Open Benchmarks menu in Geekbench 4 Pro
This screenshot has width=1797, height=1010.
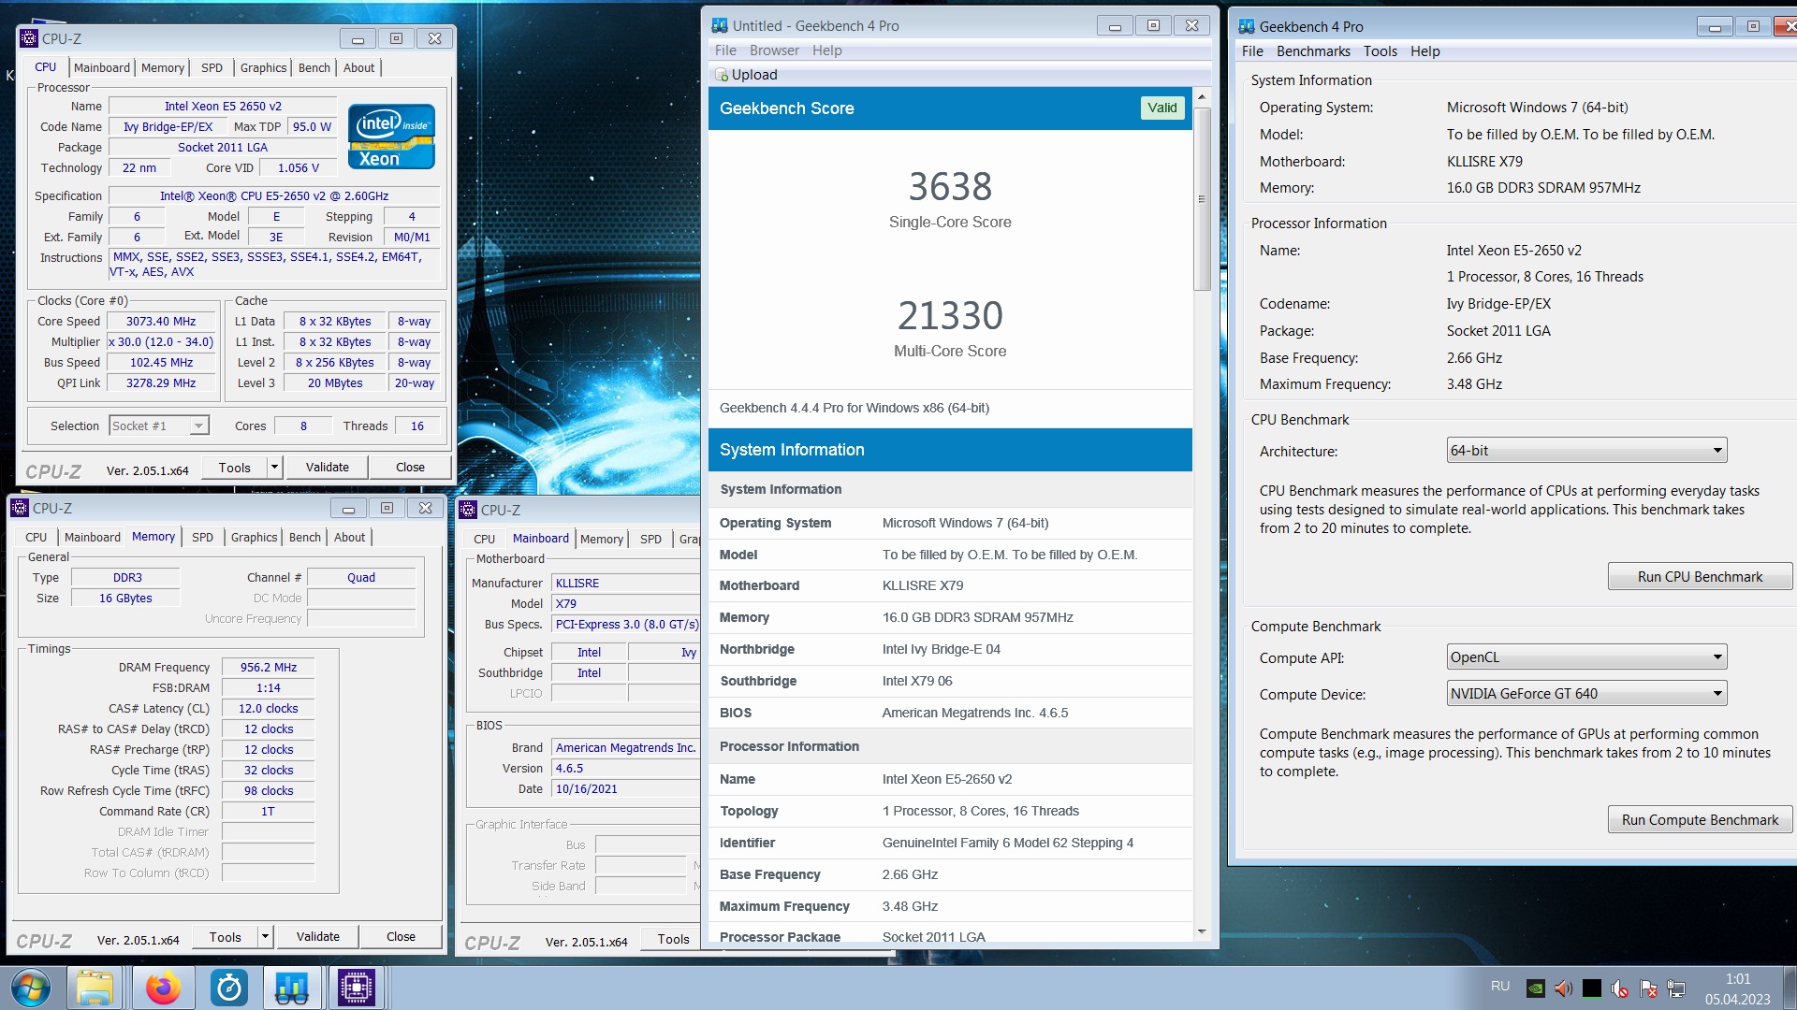[1313, 51]
